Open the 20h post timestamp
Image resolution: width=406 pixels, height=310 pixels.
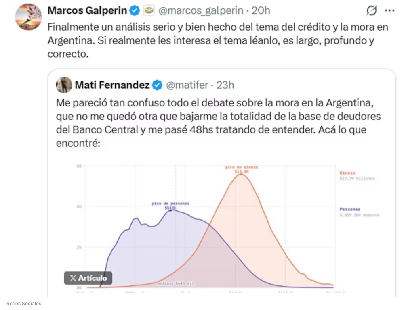pos(261,10)
